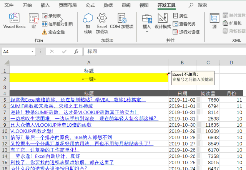Open link VLOOKUP函数之魅！
246x170 pixels.
pyautogui.click(x=33, y=131)
